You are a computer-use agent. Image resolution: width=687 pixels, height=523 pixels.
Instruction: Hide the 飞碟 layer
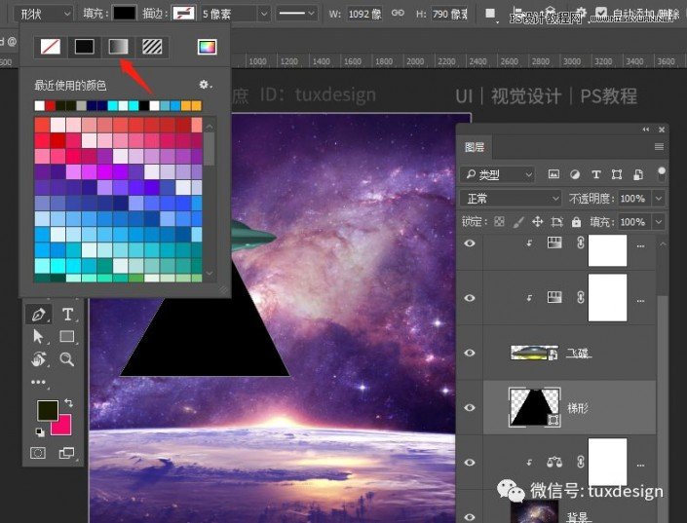[470, 353]
